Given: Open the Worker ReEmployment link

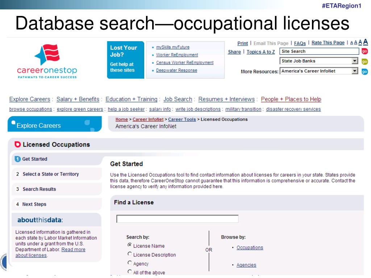Looking at the screenshot, I should pos(177,55).
